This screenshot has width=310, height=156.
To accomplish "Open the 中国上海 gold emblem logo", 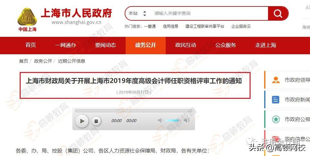I will (x=27, y=20).
